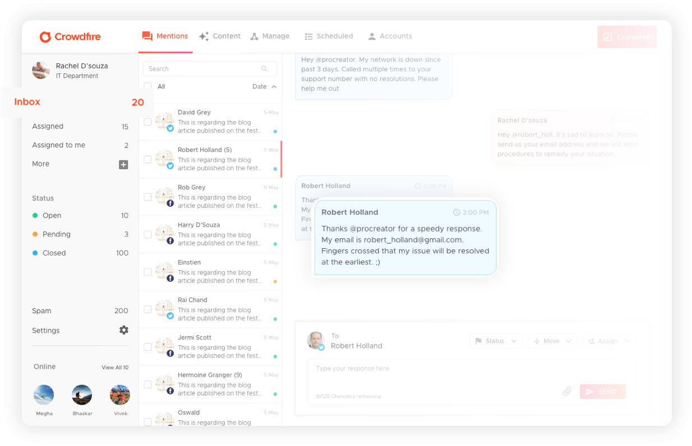Screen dimensions: 692x446
Task: Toggle the Date sort arrow
Action: (x=274, y=87)
